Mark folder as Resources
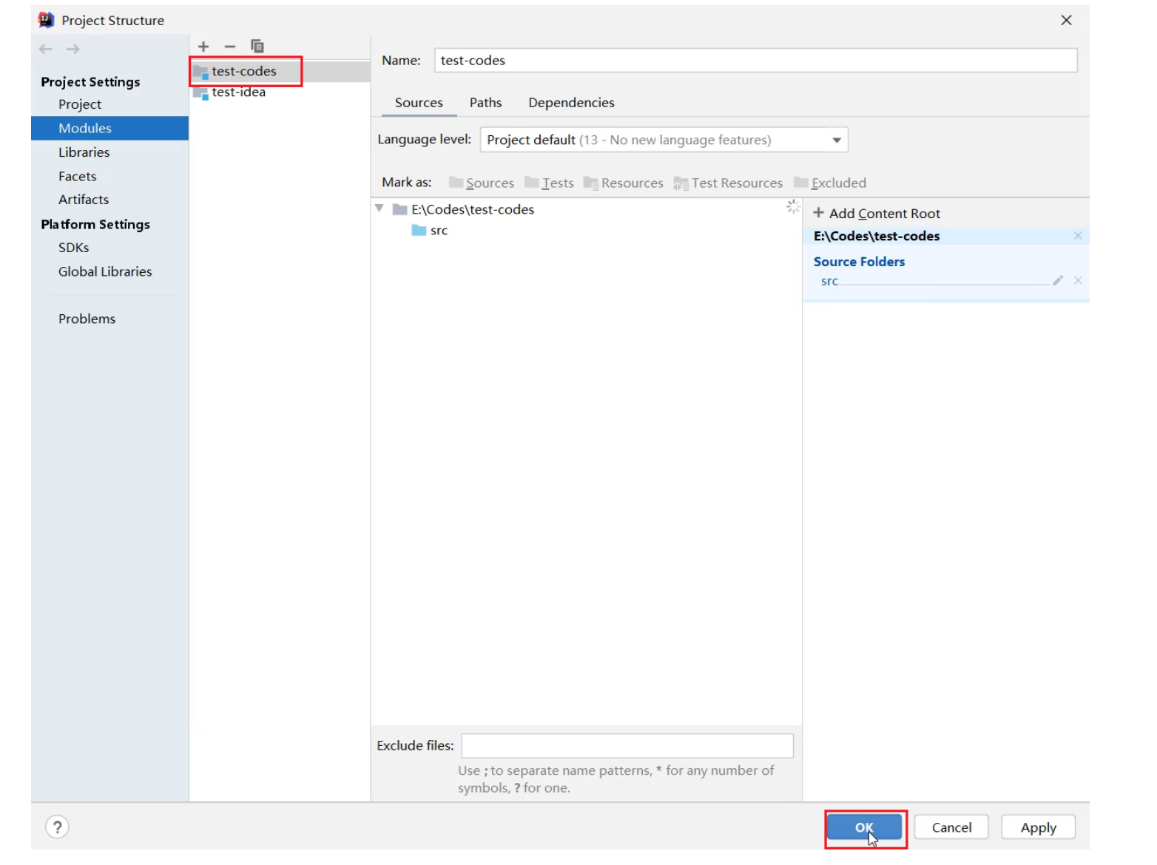This screenshot has width=1157, height=865. pos(623,183)
